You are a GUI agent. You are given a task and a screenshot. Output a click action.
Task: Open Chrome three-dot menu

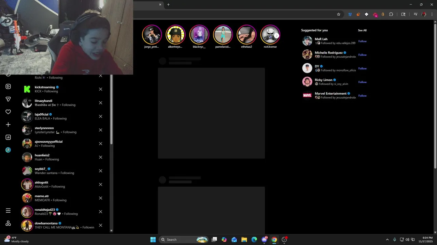pos(432,14)
